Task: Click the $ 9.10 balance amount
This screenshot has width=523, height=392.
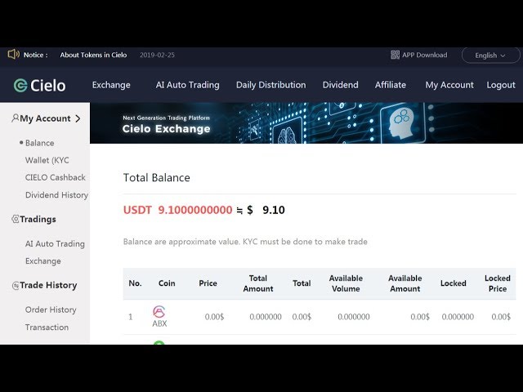Action: point(266,210)
